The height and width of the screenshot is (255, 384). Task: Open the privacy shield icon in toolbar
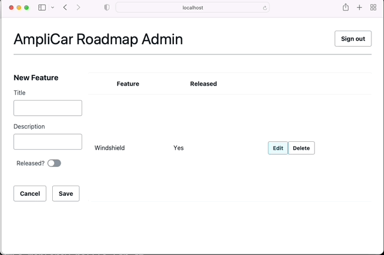tap(107, 8)
